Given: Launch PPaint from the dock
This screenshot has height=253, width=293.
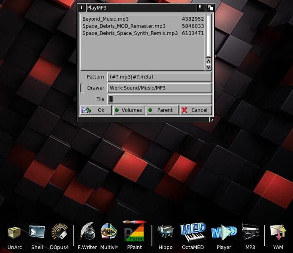Looking at the screenshot, I should [134, 232].
